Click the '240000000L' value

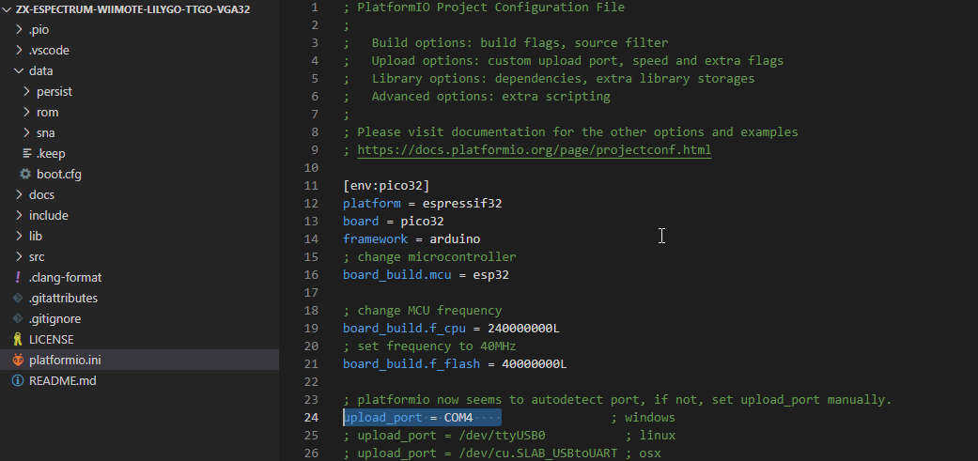[524, 329]
